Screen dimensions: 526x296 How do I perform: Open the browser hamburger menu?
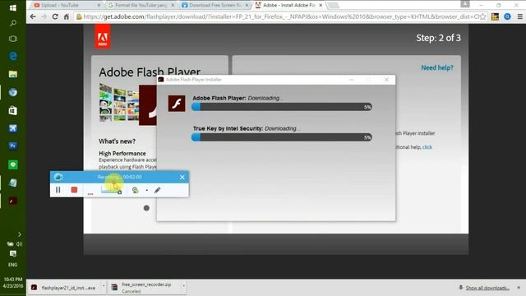point(519,16)
